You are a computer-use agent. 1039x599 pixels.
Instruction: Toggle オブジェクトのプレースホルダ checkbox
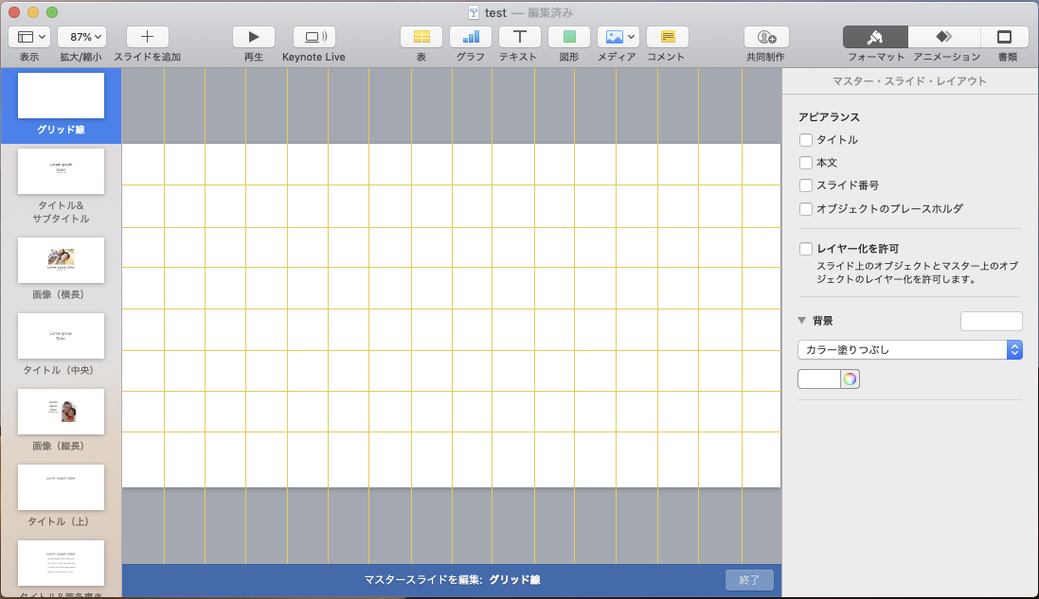pos(806,208)
